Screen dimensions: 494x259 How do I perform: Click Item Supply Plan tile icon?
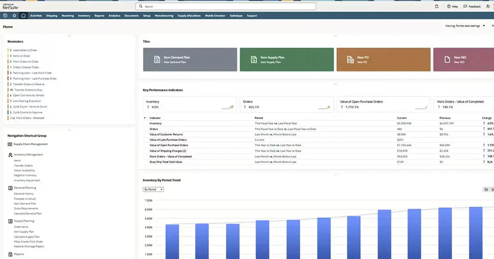[x=254, y=60]
